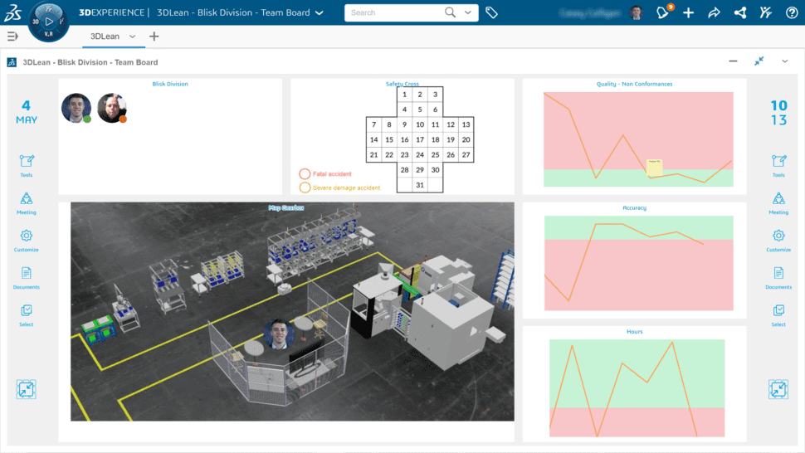The image size is (805, 453).
Task: Click the 3DLean widget header icon
Action: pos(12,62)
